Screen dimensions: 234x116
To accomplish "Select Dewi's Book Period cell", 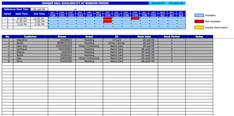I will click(x=172, y=61).
